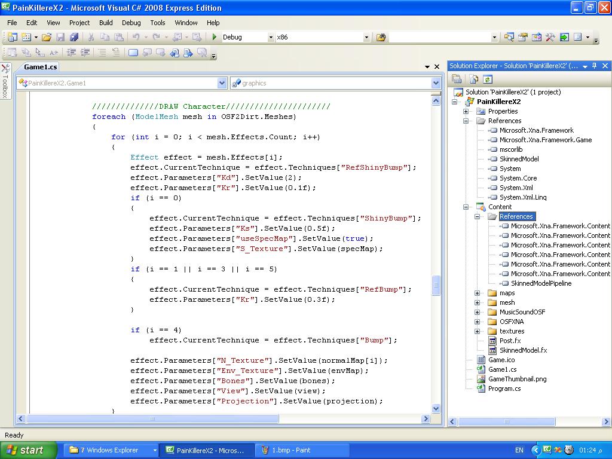Click the Find combo box input field
The height and width of the screenshot is (459, 612).
coord(439,38)
